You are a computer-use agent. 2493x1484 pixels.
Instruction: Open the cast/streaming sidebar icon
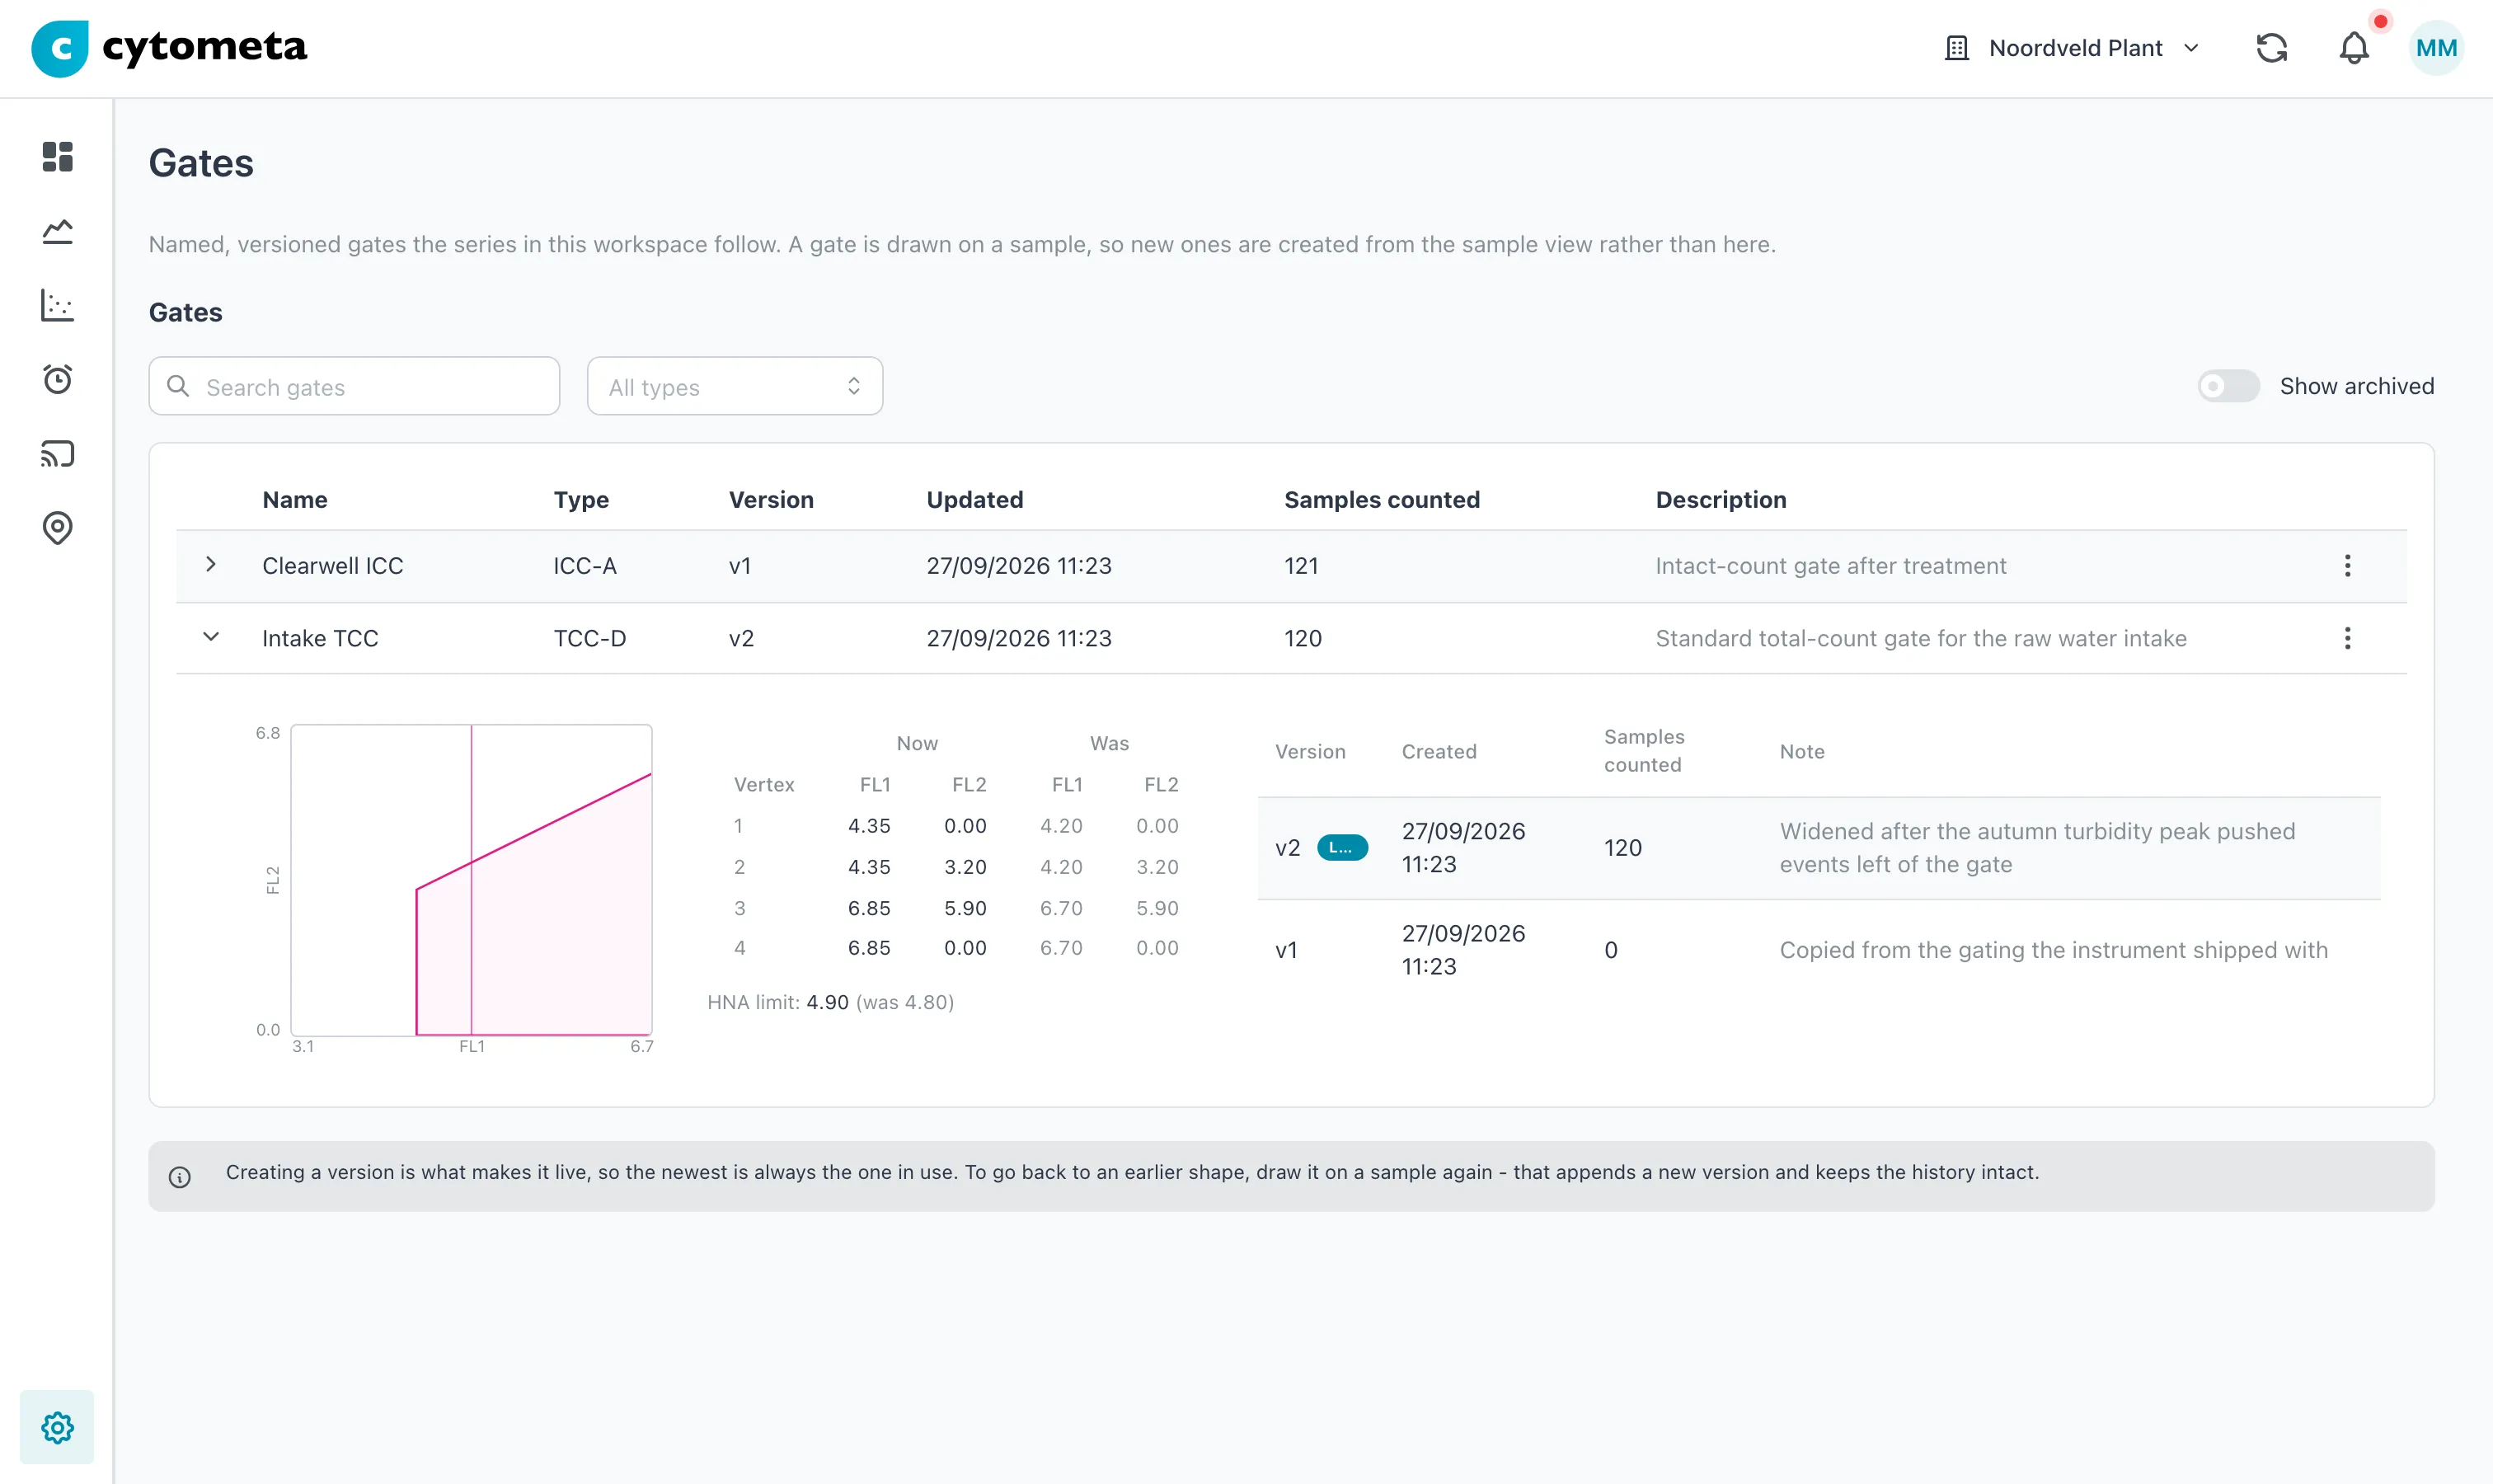click(x=57, y=454)
